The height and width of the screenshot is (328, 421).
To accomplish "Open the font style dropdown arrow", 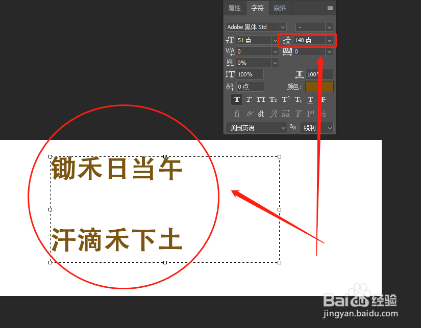I will 329,27.
